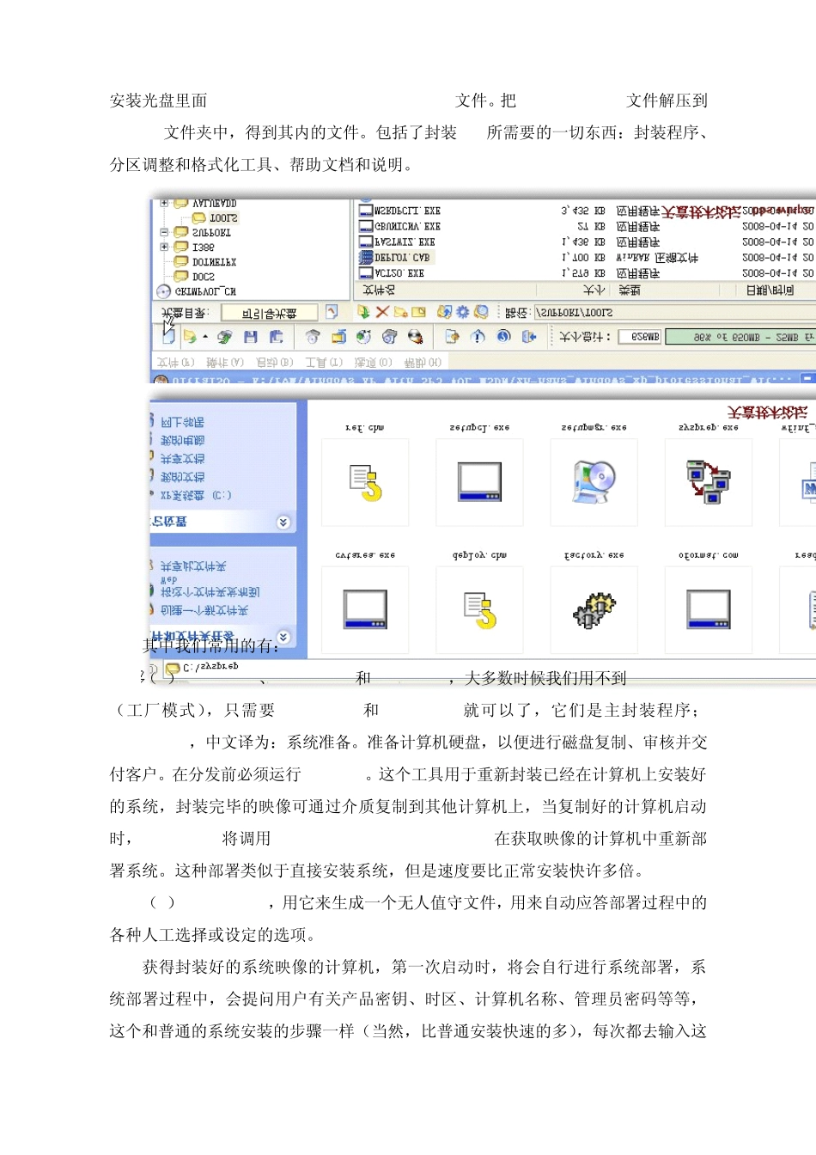The width and height of the screenshot is (816, 1155).
Task: Open 我的文档 sidebar link
Action: [182, 476]
